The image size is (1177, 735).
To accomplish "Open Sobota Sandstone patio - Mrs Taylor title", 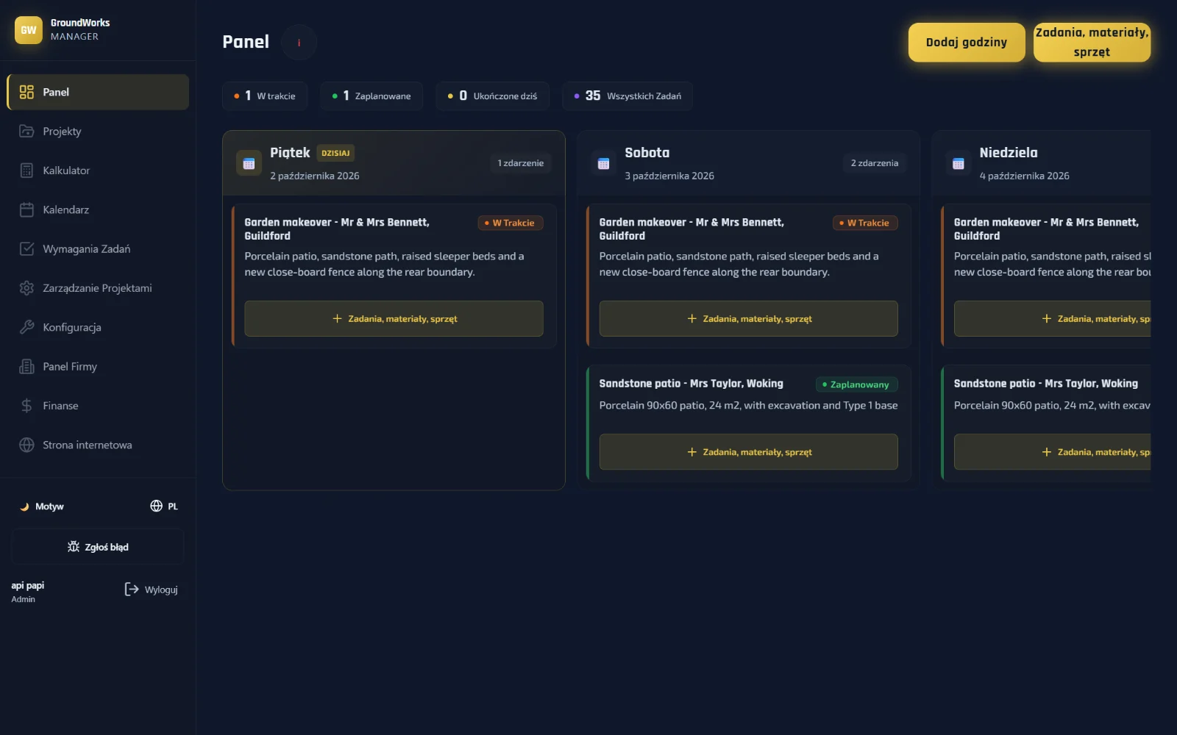I will click(x=691, y=384).
